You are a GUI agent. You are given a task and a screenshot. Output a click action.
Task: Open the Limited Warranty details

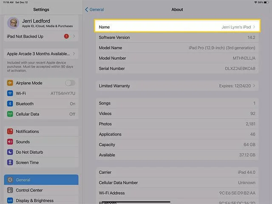177,86
